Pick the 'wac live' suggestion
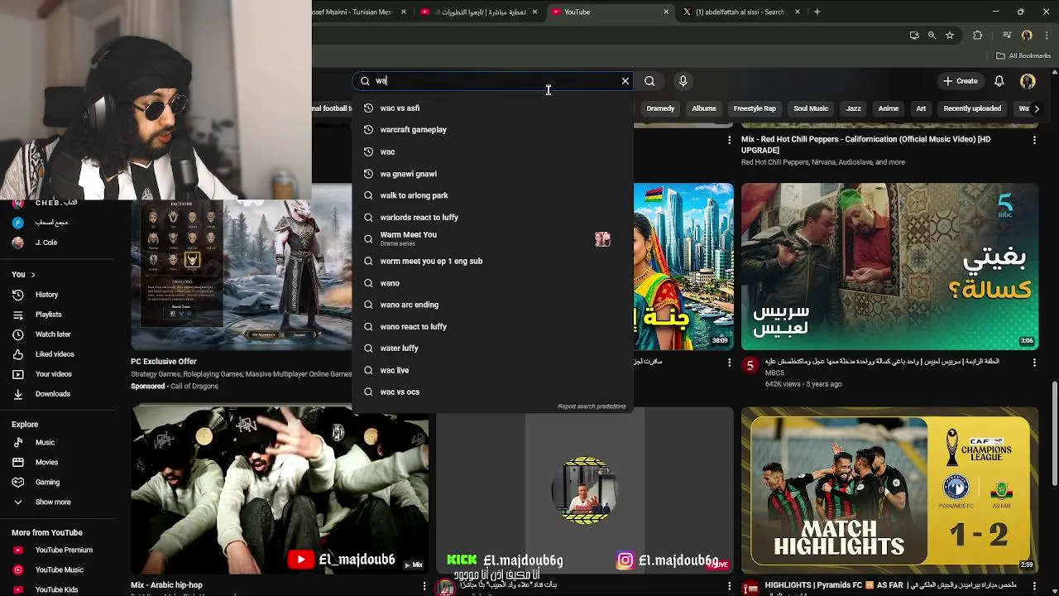This screenshot has width=1059, height=596. tap(493, 370)
